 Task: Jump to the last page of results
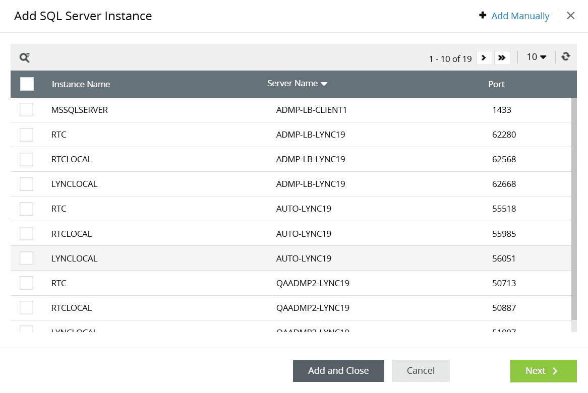(502, 57)
